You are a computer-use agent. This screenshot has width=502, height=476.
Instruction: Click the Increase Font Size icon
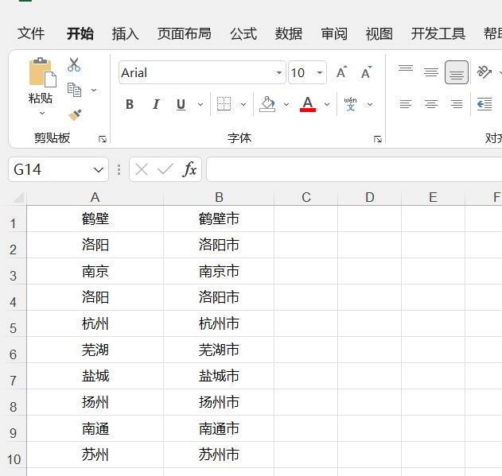(x=341, y=72)
